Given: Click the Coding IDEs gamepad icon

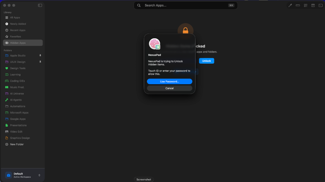Looking at the screenshot, I should coord(7,81).
